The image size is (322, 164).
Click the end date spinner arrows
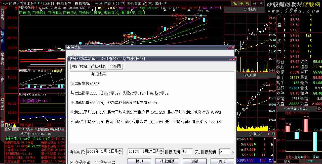[161, 152]
